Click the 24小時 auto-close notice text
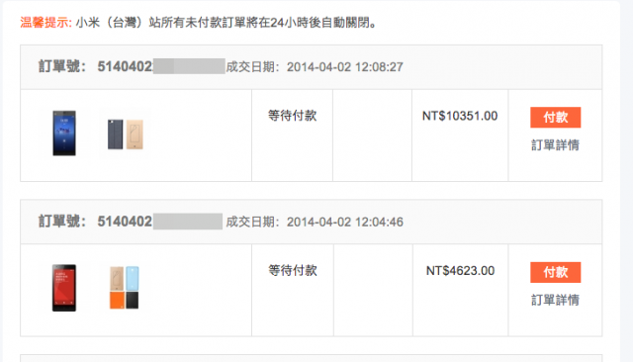This screenshot has height=362, width=633. click(226, 23)
